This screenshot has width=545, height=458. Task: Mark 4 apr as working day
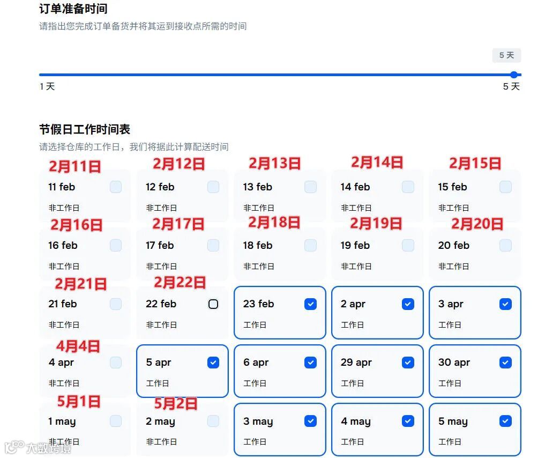point(116,363)
